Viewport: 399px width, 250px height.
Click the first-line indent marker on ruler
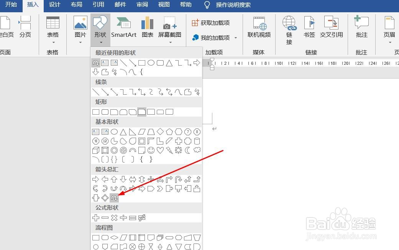[212, 59]
